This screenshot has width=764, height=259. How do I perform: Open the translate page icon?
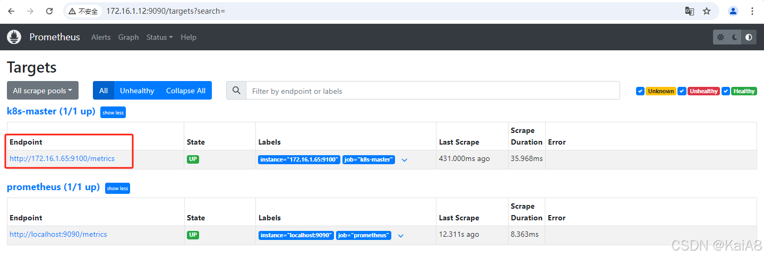tap(689, 11)
